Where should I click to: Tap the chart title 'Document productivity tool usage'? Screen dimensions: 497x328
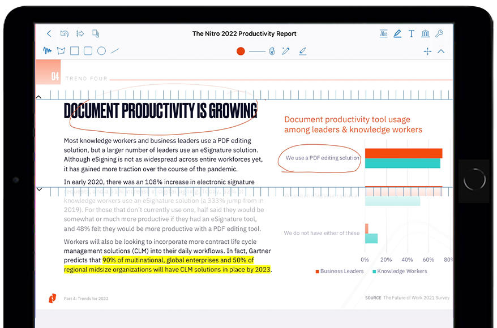[347, 119]
